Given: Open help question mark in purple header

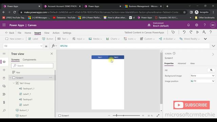Looking at the screenshot, I should coord(204,25).
